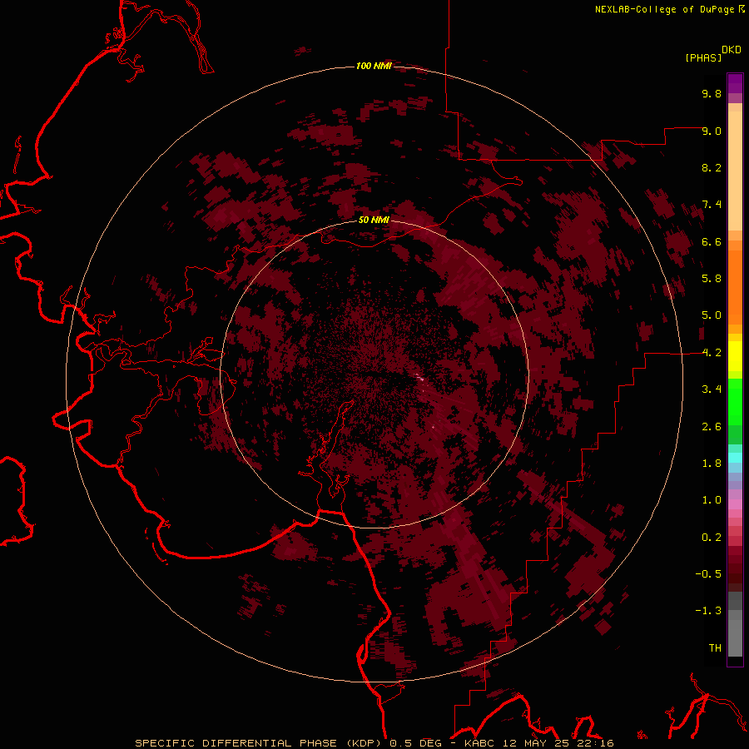Click the 9.8 value on the color scale

pyautogui.click(x=712, y=93)
